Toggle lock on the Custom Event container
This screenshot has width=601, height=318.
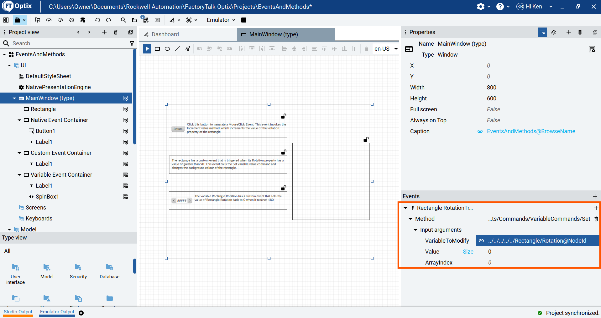[x=284, y=152]
